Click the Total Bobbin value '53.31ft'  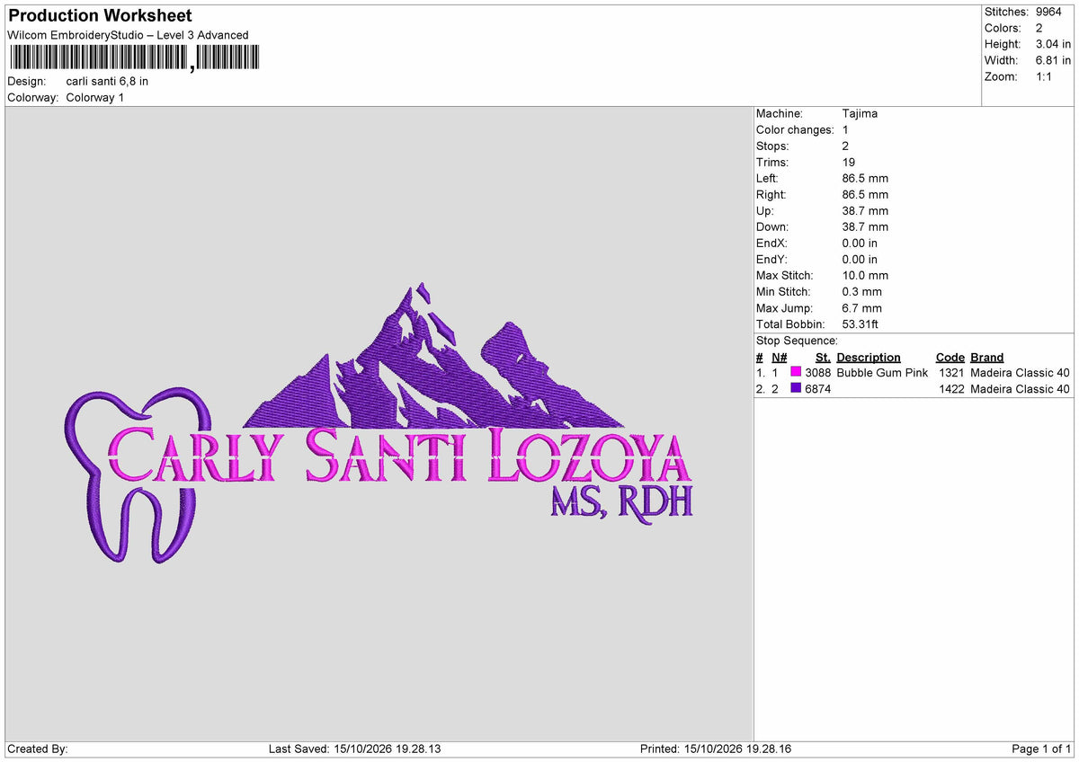[x=861, y=323]
